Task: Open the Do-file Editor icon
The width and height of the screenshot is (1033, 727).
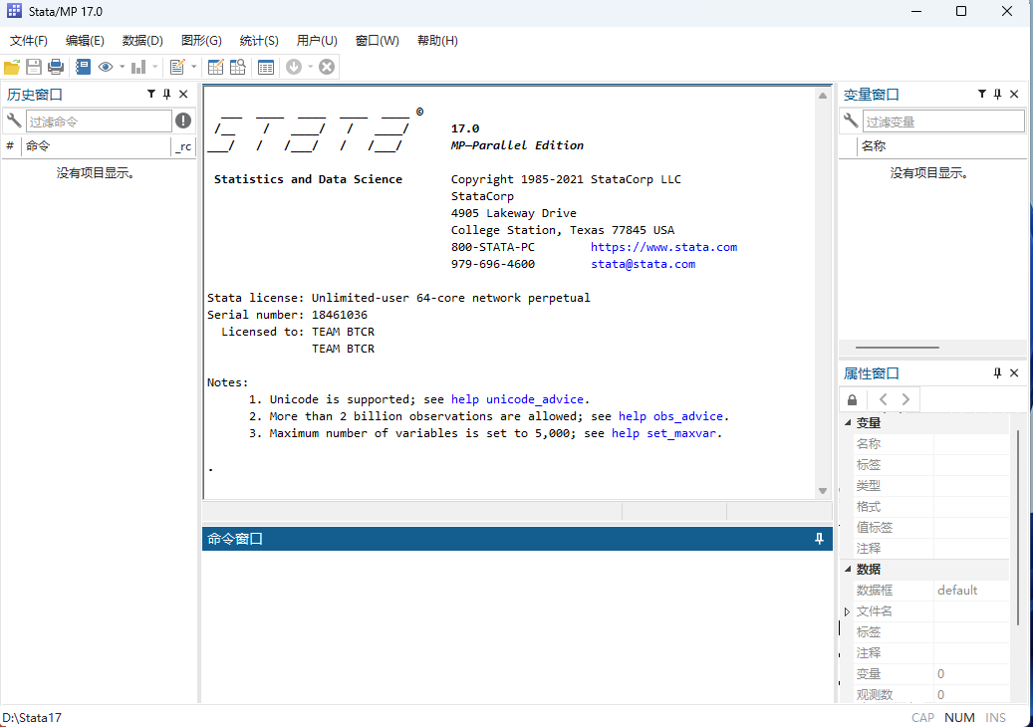Action: click(x=177, y=67)
